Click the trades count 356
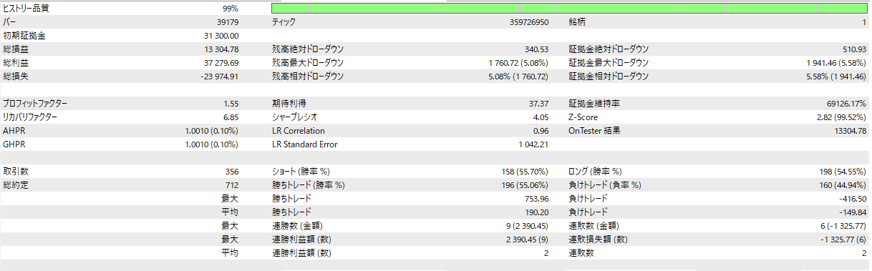This screenshot has height=271, width=872. [232, 172]
